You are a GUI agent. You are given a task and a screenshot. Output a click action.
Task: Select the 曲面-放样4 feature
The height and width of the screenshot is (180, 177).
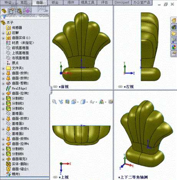pyautogui.click(x=20, y=129)
